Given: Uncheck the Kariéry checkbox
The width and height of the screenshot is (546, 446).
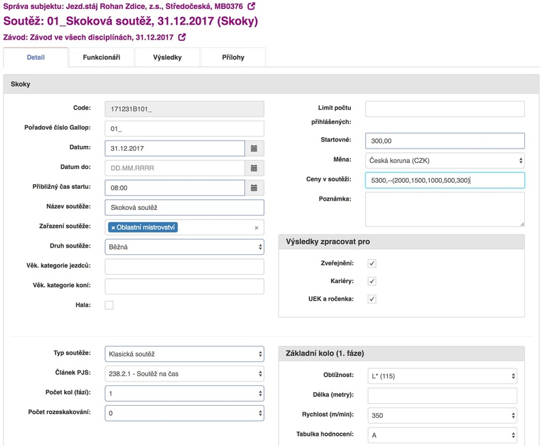Looking at the screenshot, I should (372, 281).
